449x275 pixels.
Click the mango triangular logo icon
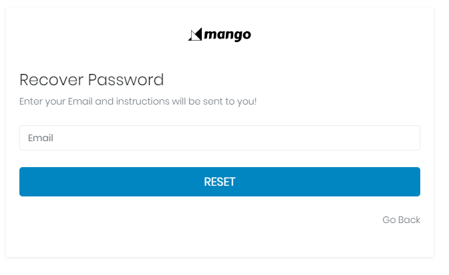[194, 35]
